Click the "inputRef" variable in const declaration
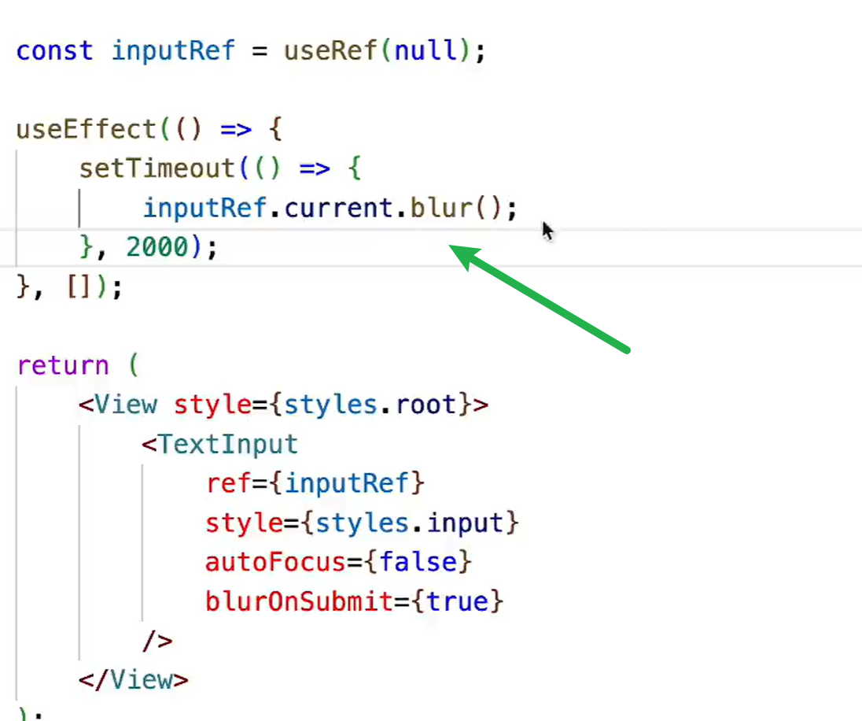862x721 pixels. [173, 51]
